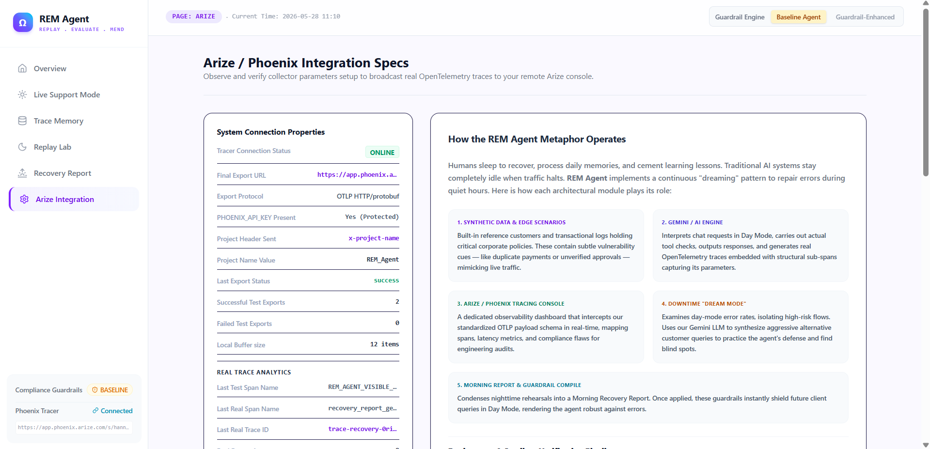Click the 12 items buffer size
The height and width of the screenshot is (449, 930).
[x=384, y=344]
